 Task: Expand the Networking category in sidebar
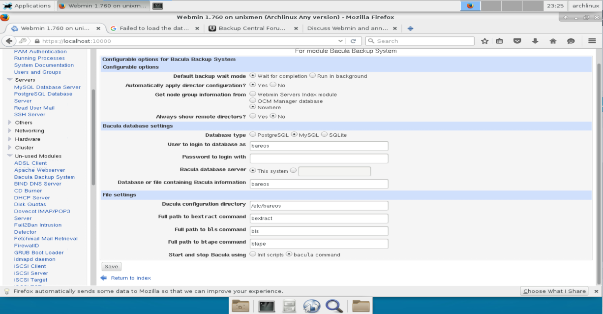[x=10, y=131]
